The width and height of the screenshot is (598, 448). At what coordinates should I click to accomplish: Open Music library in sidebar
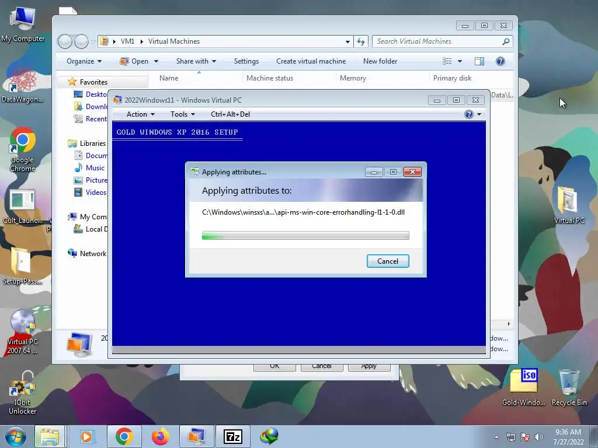tap(95, 167)
